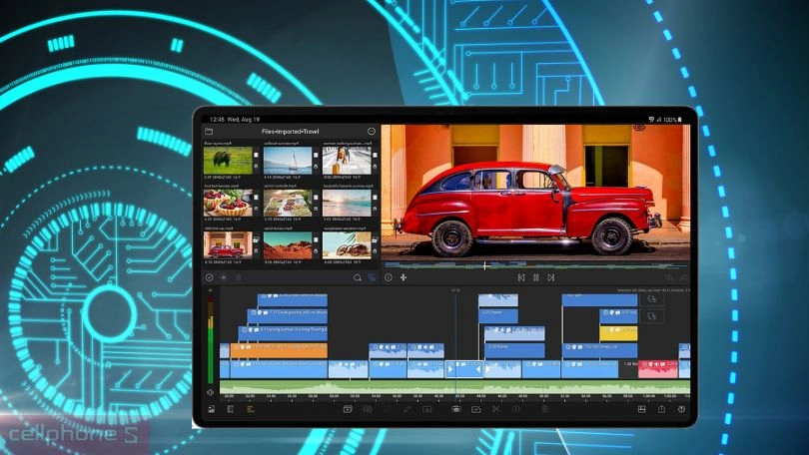
Task: Skip to the next clip
Action: (x=550, y=277)
